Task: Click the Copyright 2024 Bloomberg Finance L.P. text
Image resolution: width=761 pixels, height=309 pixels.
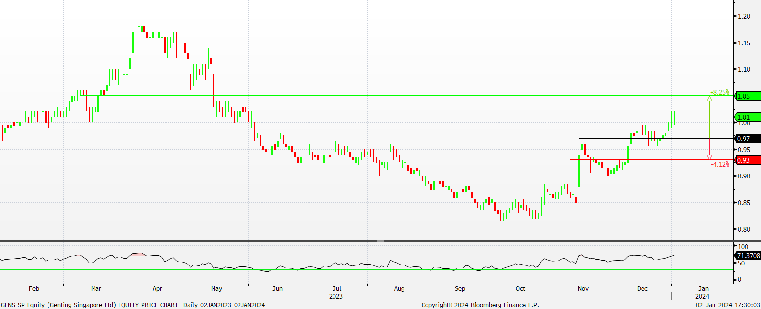Action: point(480,305)
